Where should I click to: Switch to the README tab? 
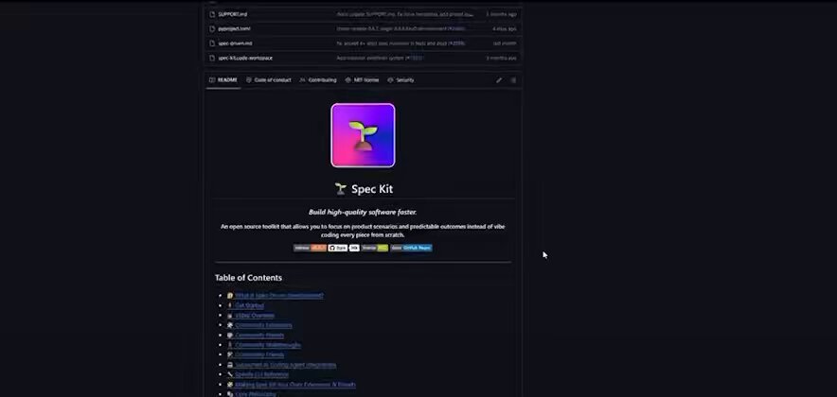pyautogui.click(x=223, y=80)
